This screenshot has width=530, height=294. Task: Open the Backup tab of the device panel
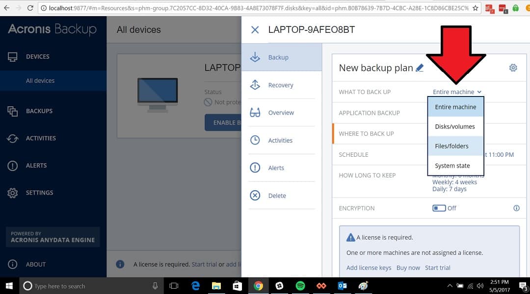click(x=282, y=57)
